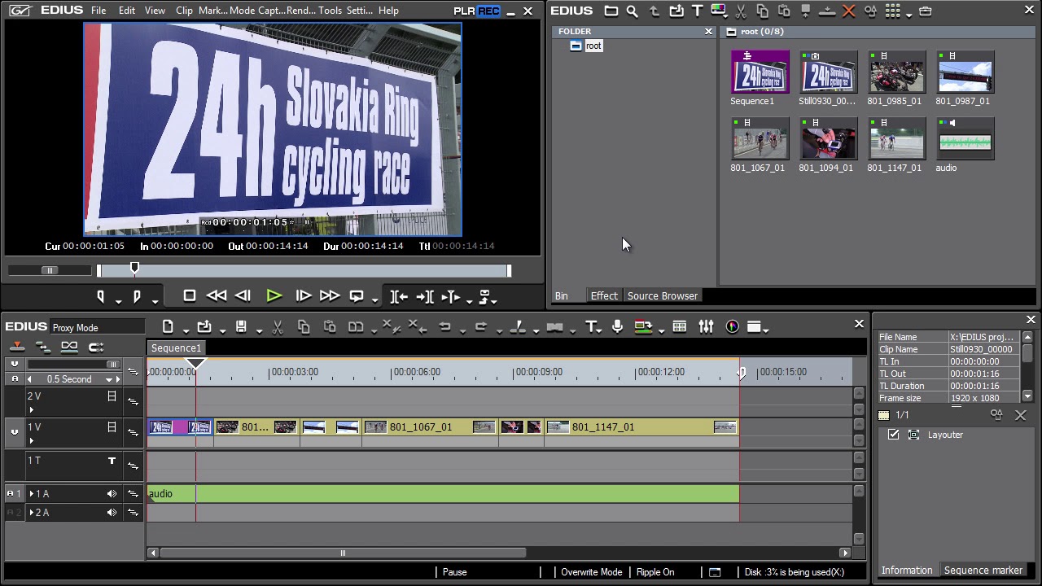Screen dimensions: 1042x586
Task: Click the Set Out point icon
Action: click(137, 296)
